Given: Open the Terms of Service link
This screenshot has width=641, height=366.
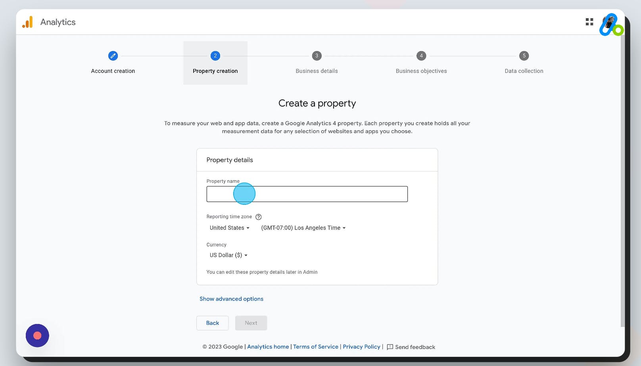Looking at the screenshot, I should pyautogui.click(x=316, y=347).
